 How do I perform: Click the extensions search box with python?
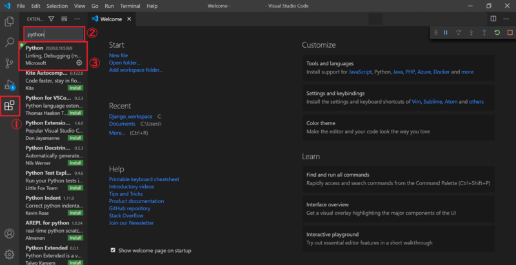pos(54,34)
